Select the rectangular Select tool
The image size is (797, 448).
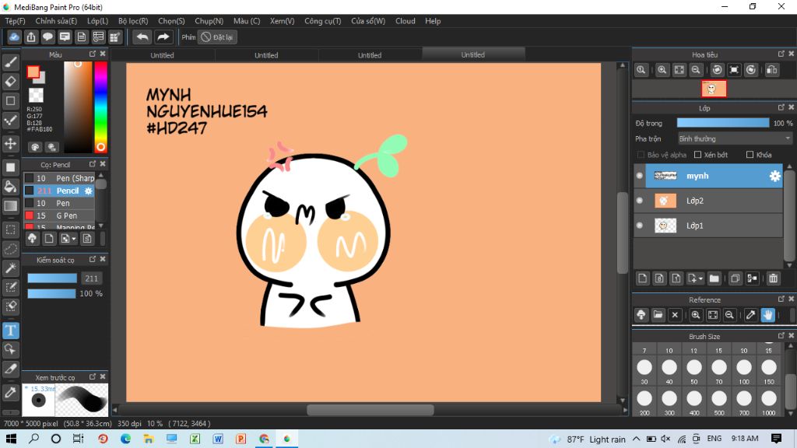pos(11,229)
